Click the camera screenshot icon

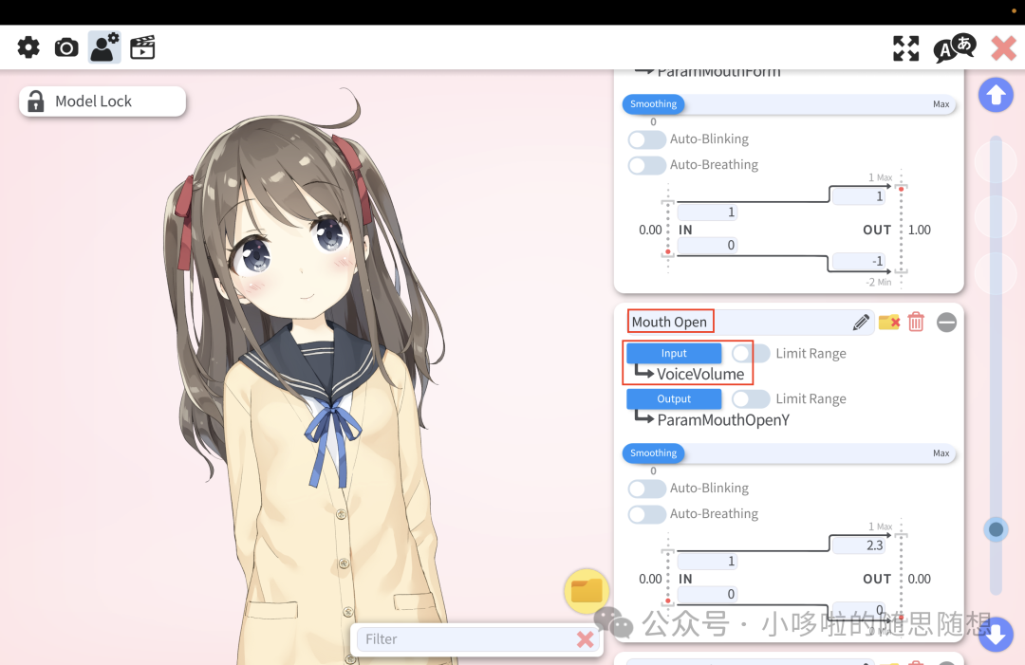tap(66, 47)
